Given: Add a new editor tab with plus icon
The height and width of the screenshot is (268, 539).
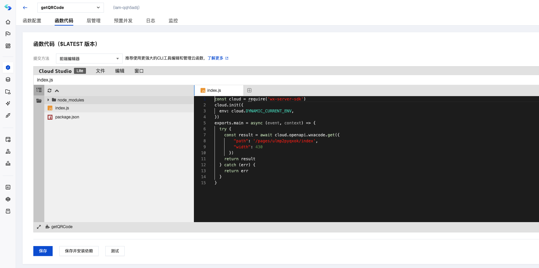Looking at the screenshot, I should [249, 90].
